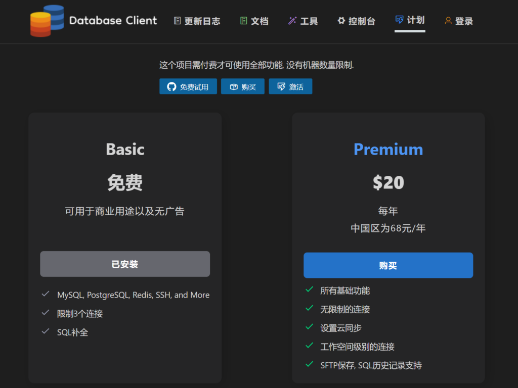The width and height of the screenshot is (518, 388).
Task: Click the Basic plan heading
Action: tap(125, 149)
